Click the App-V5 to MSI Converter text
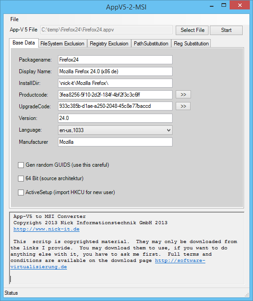The height and width of the screenshot is (301, 253). (x=49, y=217)
